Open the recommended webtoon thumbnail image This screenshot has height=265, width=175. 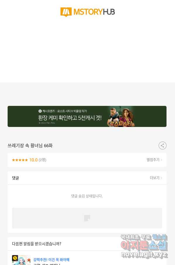pos(21,260)
